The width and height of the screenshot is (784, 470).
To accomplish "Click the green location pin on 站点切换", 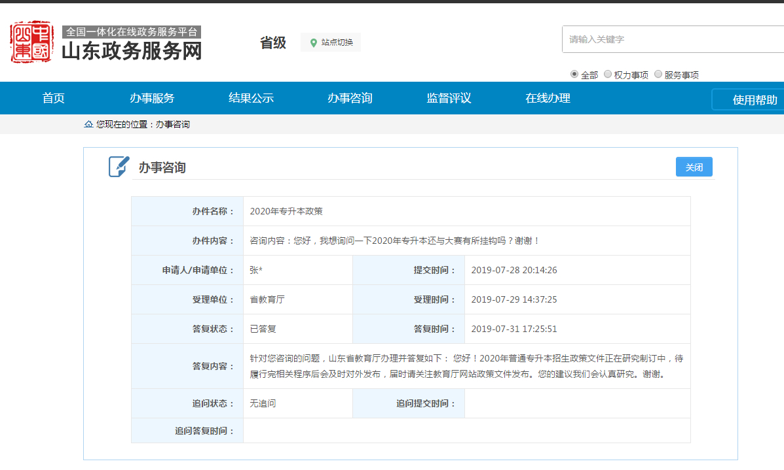I will (312, 42).
